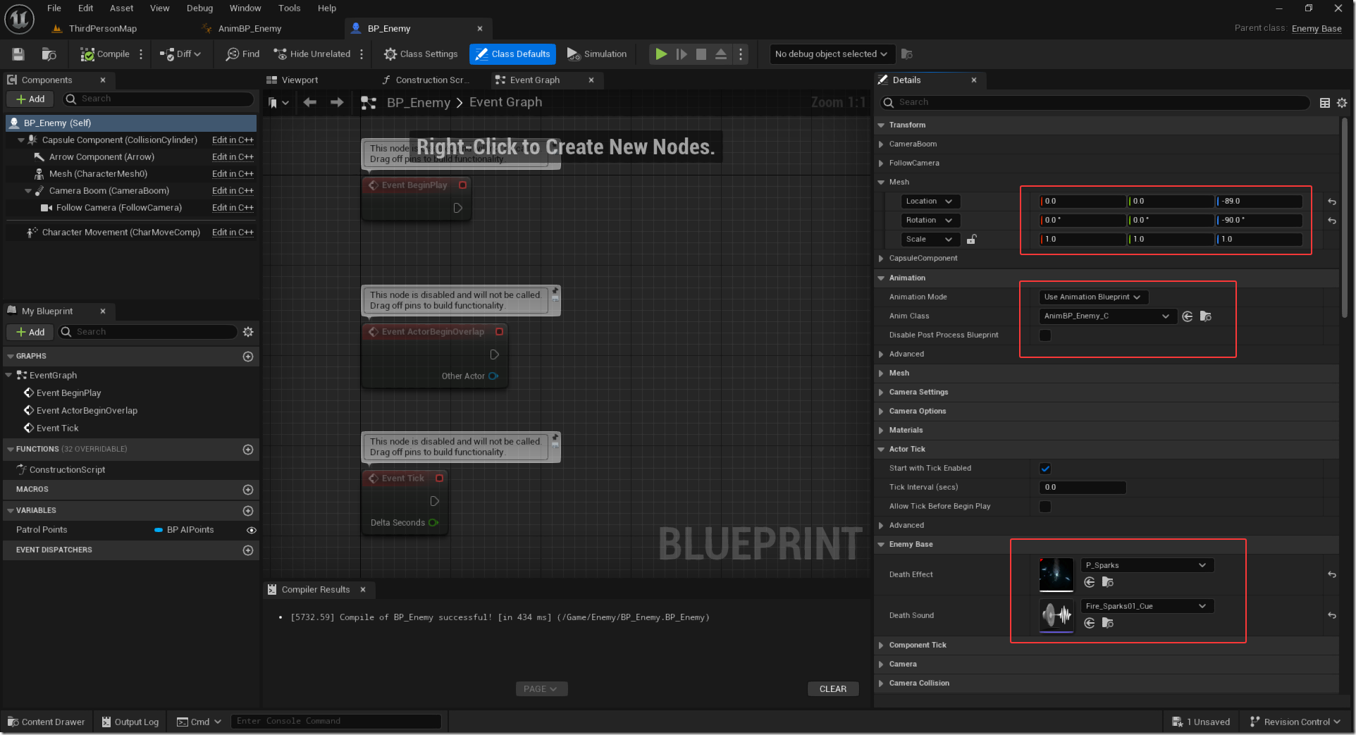
Task: Switch to the Construction Script tab
Action: (x=425, y=80)
